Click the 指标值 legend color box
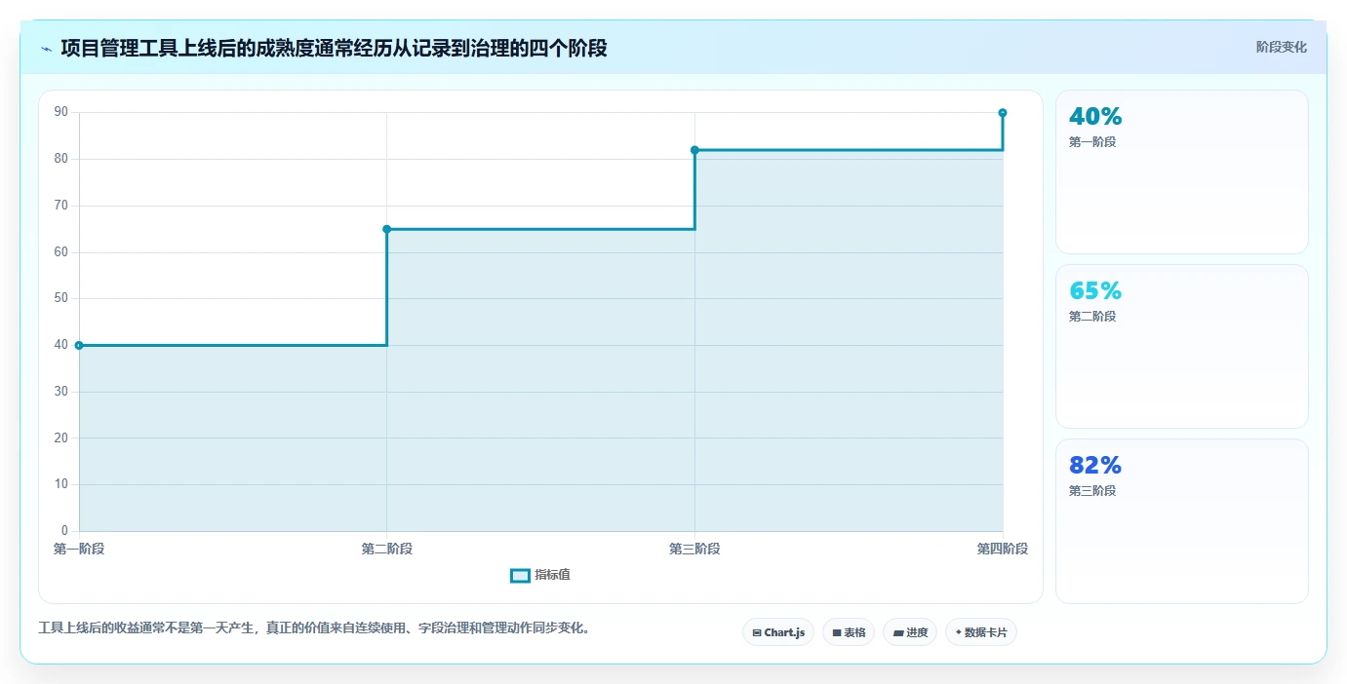Viewport: 1347px width, 684px height. click(520, 576)
